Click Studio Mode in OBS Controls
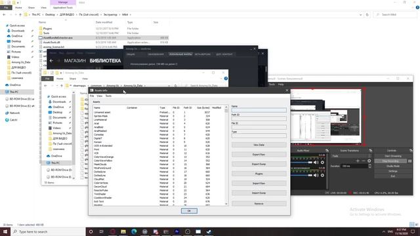 pos(392,166)
